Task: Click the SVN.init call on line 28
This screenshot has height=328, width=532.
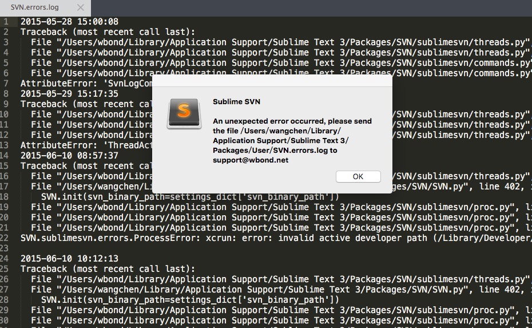Action: (190, 300)
